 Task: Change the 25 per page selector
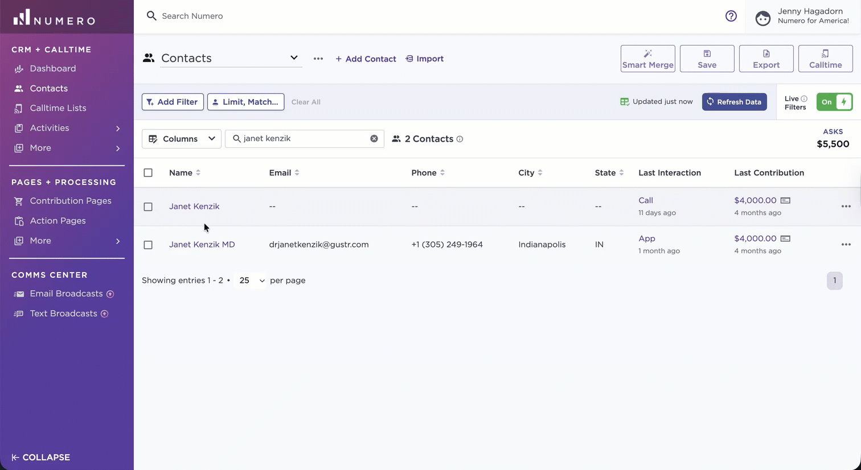pos(251,281)
